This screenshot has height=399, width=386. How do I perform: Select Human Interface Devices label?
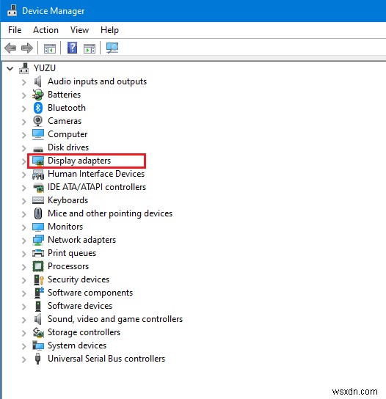(96, 174)
